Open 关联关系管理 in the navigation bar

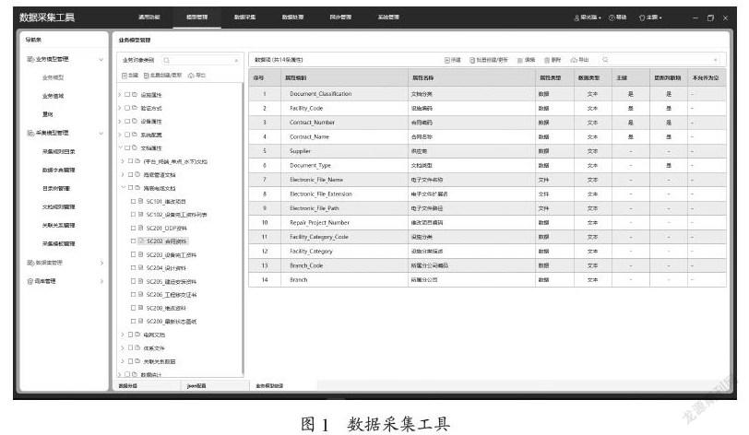58,226
